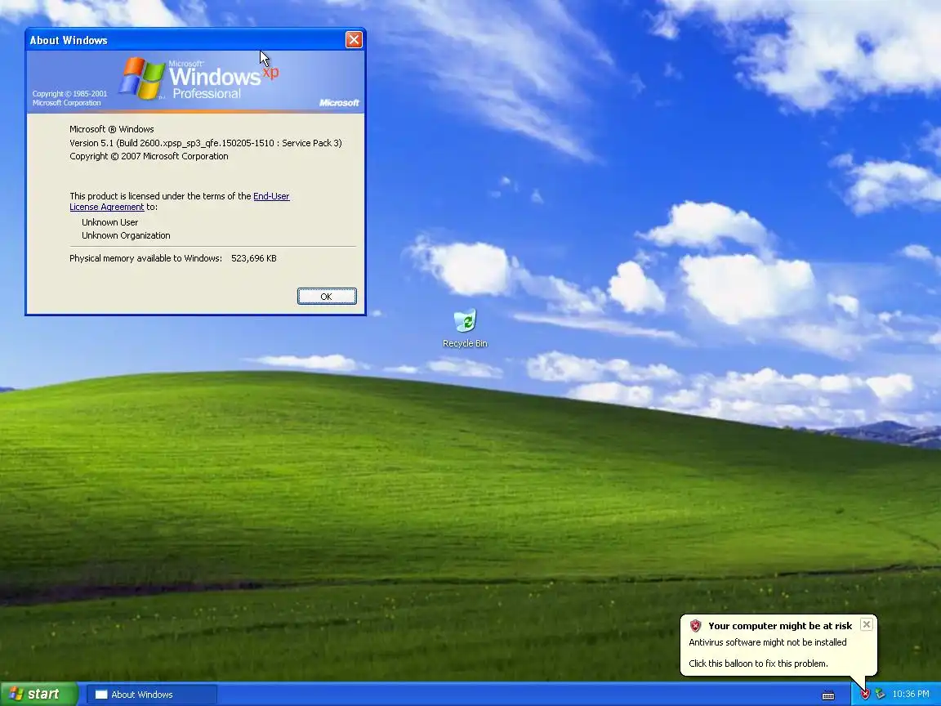Click the Recycle Bin label text
The height and width of the screenshot is (706, 941).
coord(465,343)
